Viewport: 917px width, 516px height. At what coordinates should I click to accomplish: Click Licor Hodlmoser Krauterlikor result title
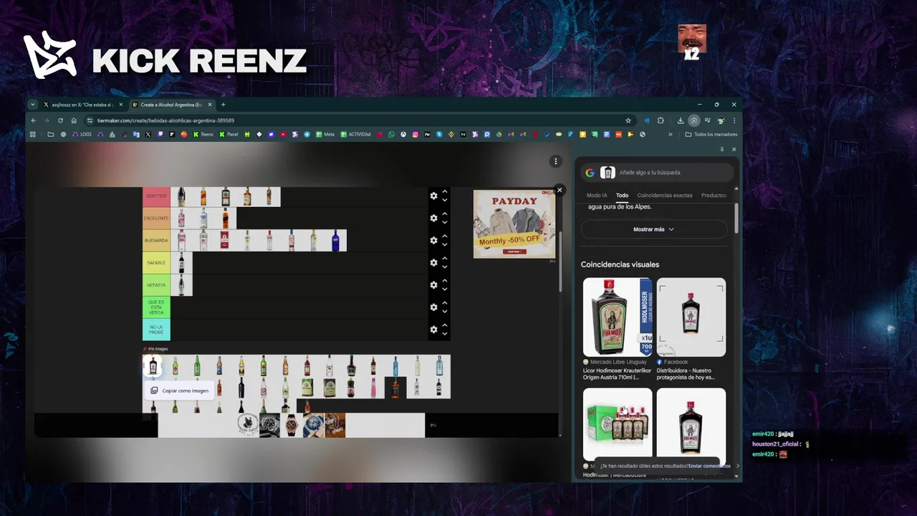(x=617, y=374)
